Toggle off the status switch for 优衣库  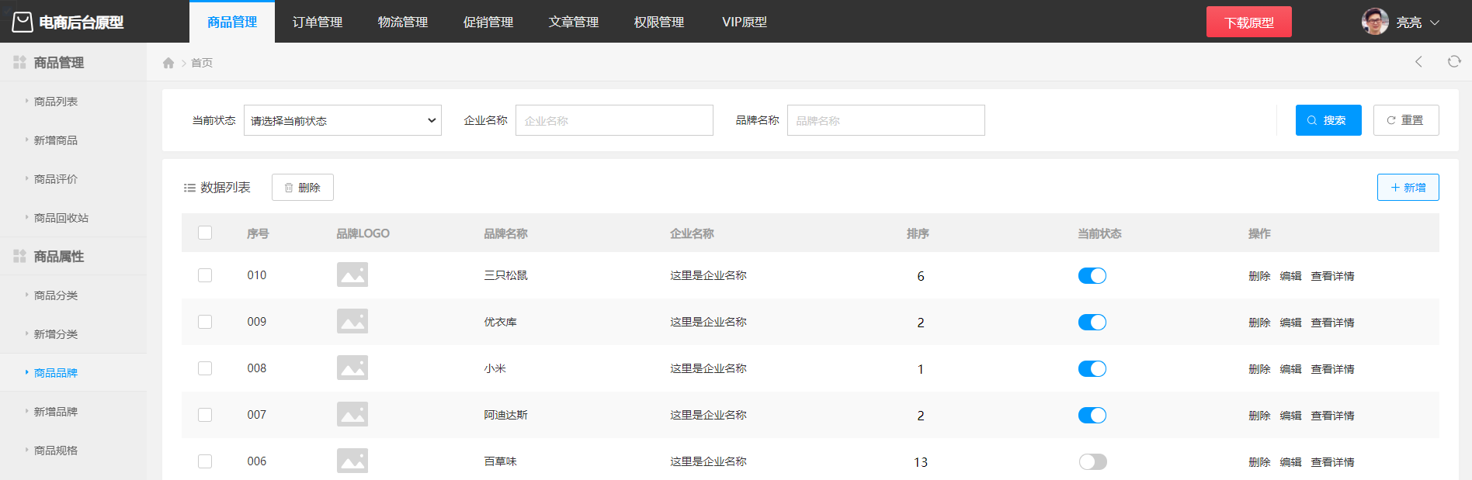pyautogui.click(x=1092, y=322)
